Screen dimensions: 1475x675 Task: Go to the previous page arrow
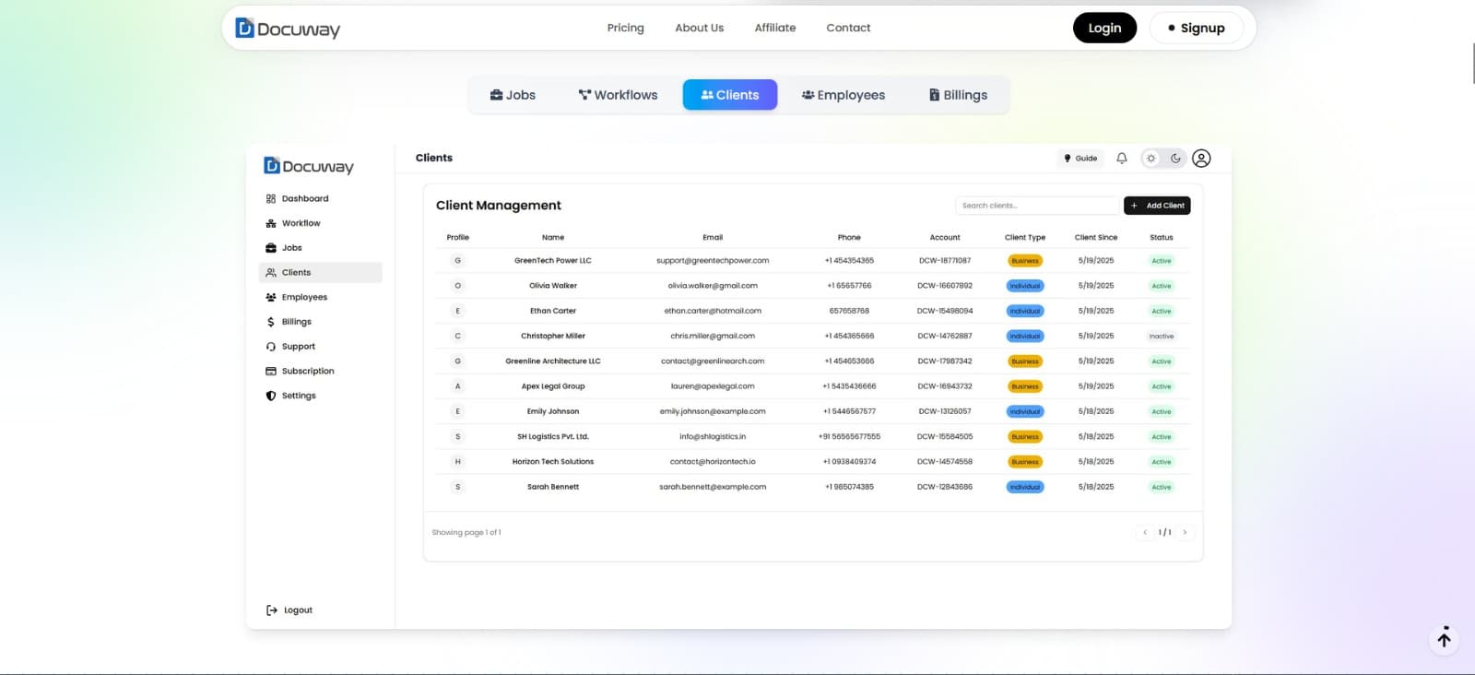1145,532
